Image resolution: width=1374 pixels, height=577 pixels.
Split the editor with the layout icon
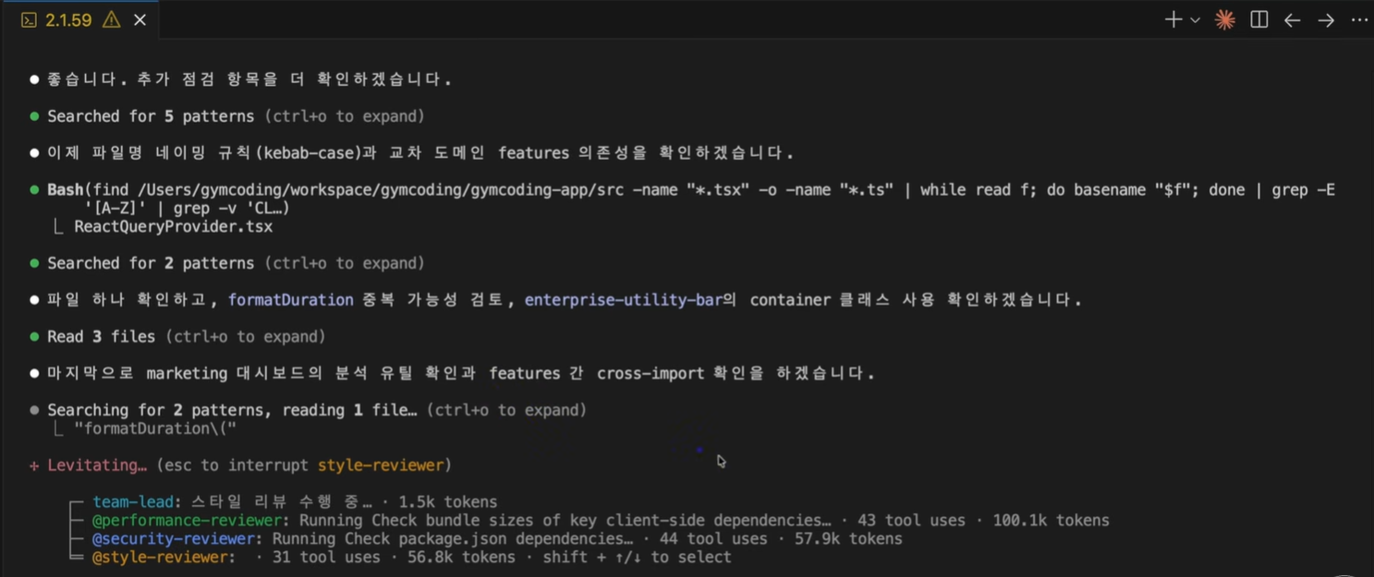pos(1258,19)
